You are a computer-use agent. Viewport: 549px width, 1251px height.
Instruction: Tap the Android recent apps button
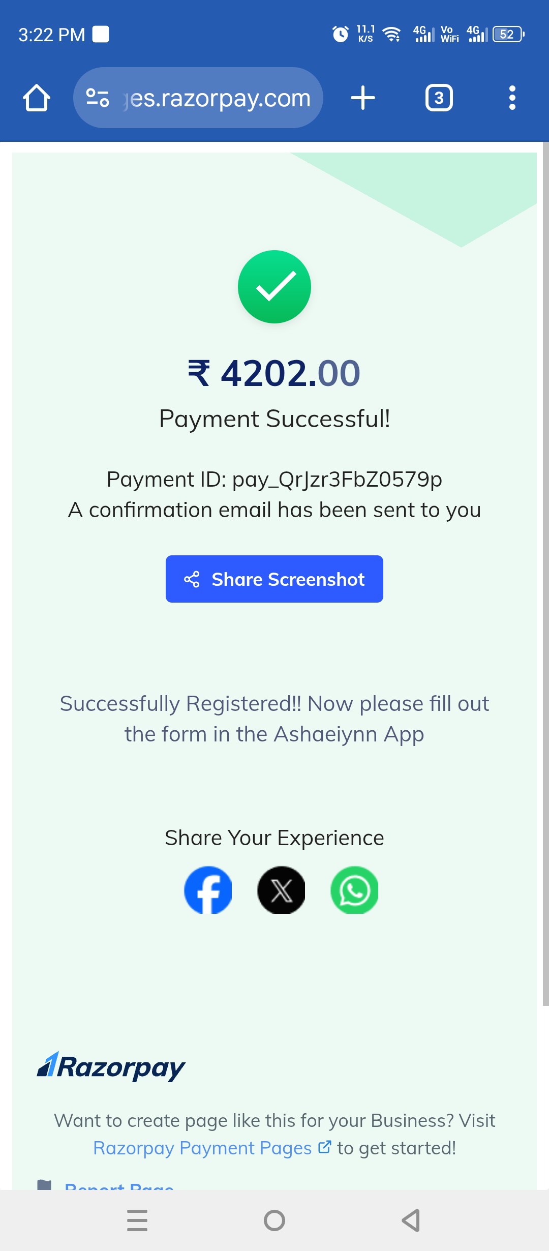click(x=137, y=1220)
